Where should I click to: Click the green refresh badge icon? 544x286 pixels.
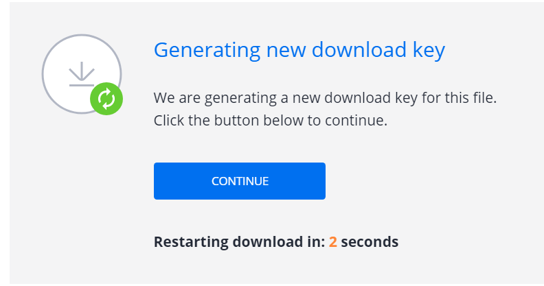[x=106, y=99]
